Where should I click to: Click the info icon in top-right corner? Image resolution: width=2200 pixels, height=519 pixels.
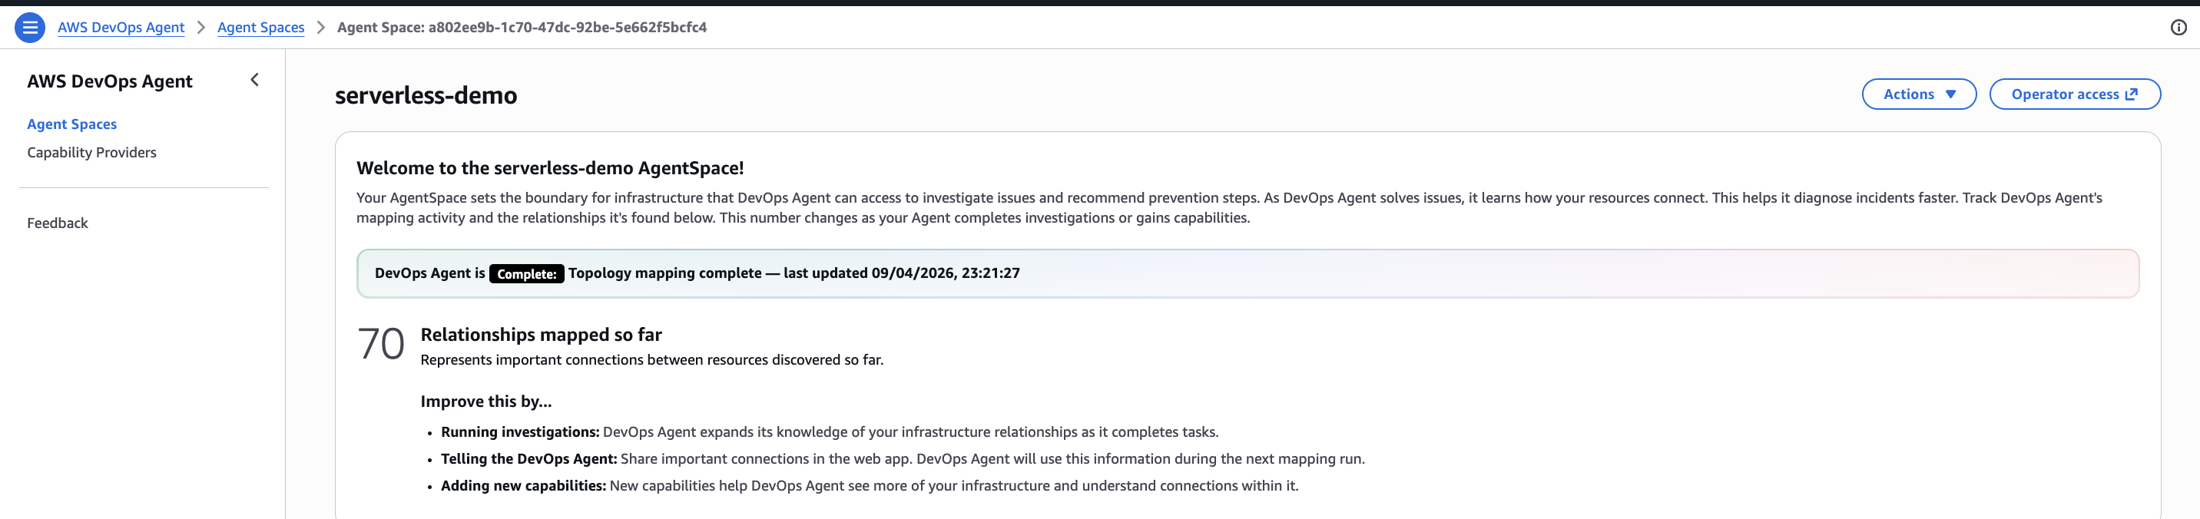2178,28
